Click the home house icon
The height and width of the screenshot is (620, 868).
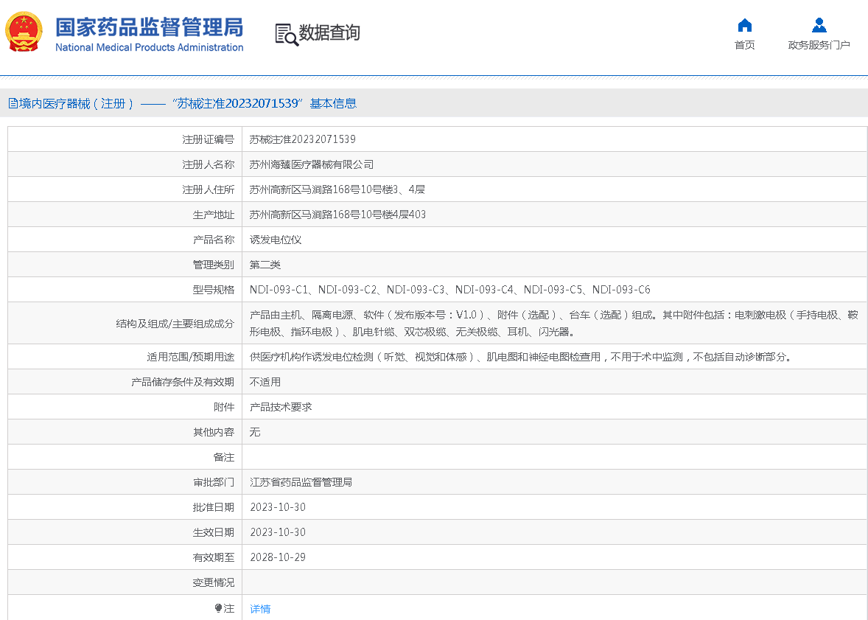[744, 26]
